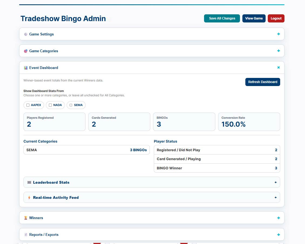The height and width of the screenshot is (244, 305).
Task: Expand Reports / Exports with its plus icon
Action: coord(278,235)
